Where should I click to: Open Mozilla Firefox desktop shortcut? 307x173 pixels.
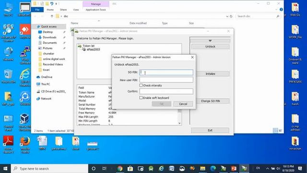(x=25, y=145)
